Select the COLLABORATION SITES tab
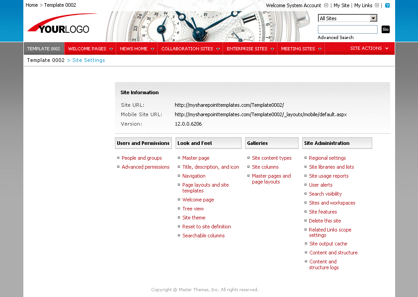The width and height of the screenshot is (418, 297). (x=186, y=48)
